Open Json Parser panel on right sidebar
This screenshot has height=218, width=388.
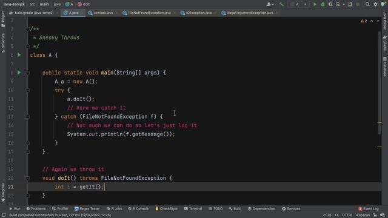[385, 21]
